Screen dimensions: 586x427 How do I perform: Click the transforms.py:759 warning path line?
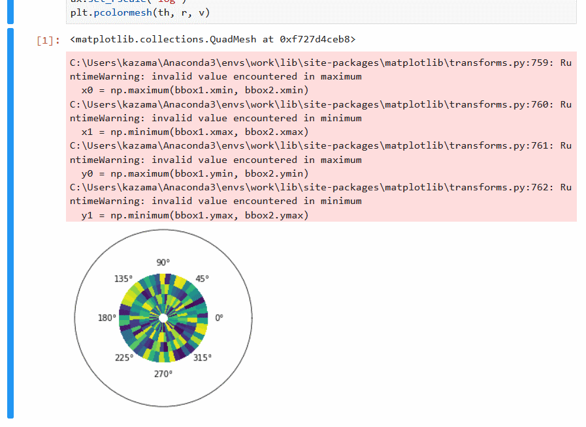(x=320, y=63)
